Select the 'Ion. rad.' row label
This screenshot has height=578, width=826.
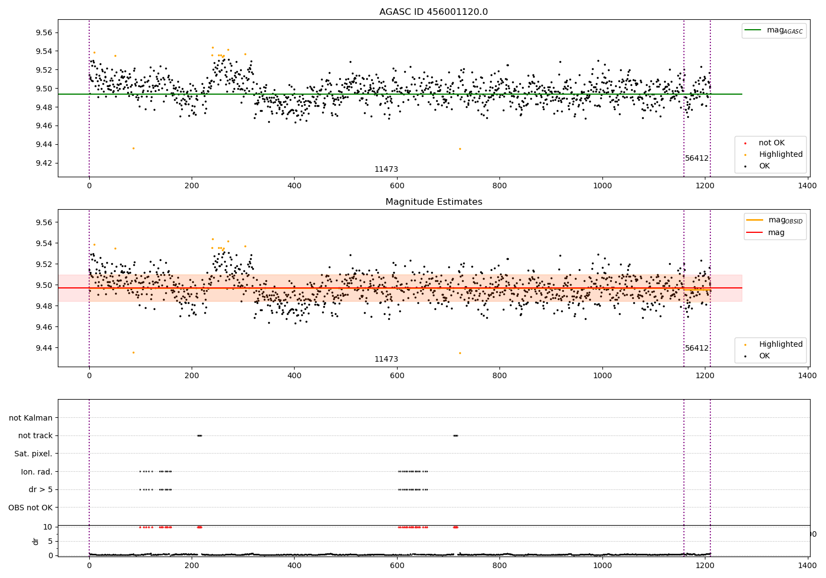37,472
